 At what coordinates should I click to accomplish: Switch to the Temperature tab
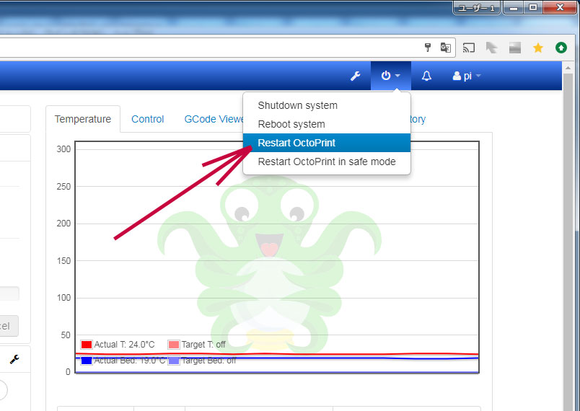click(x=83, y=119)
